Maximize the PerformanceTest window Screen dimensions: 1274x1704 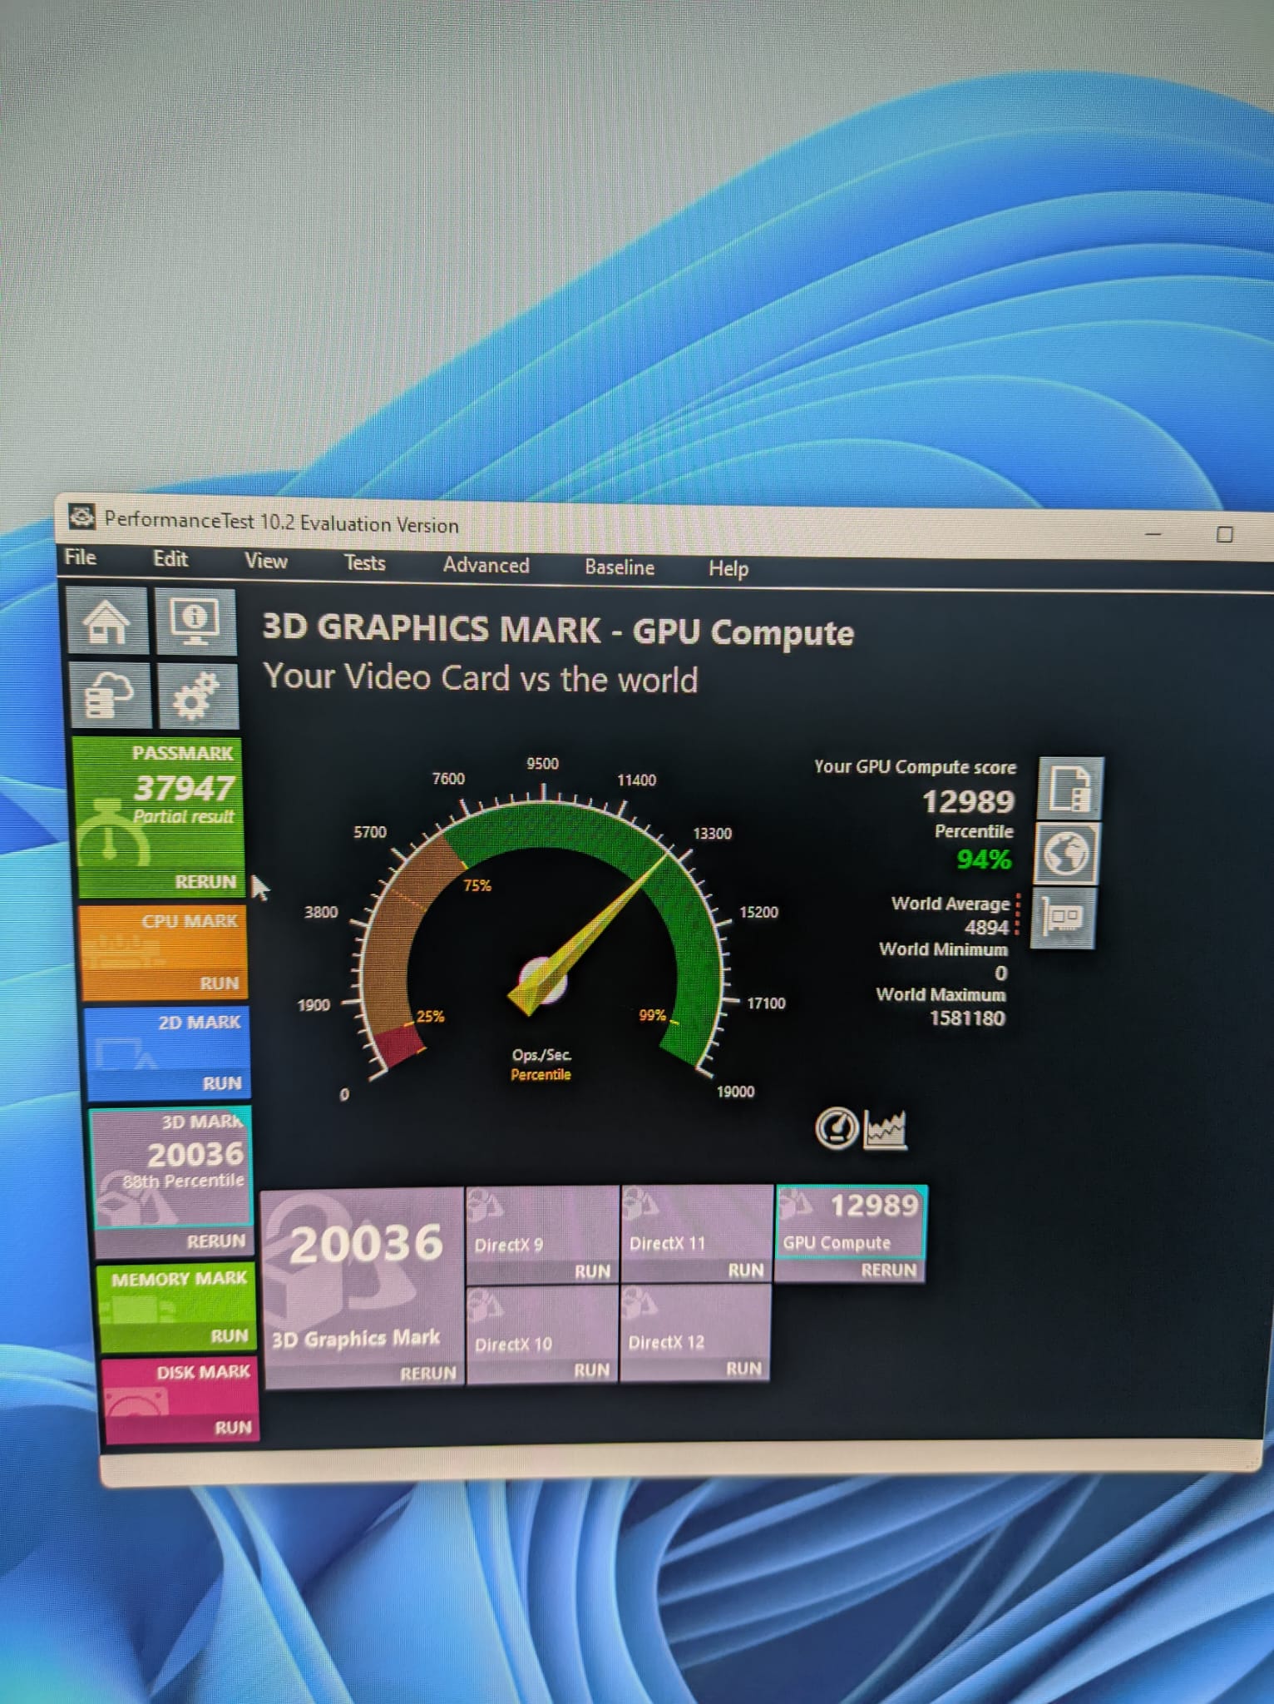click(1224, 534)
